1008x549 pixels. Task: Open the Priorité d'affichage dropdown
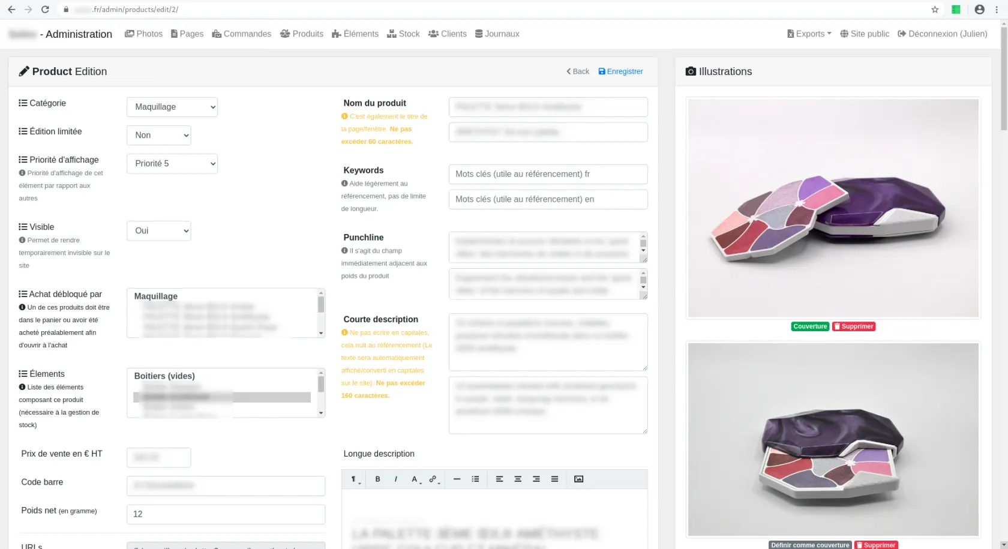[x=172, y=164]
